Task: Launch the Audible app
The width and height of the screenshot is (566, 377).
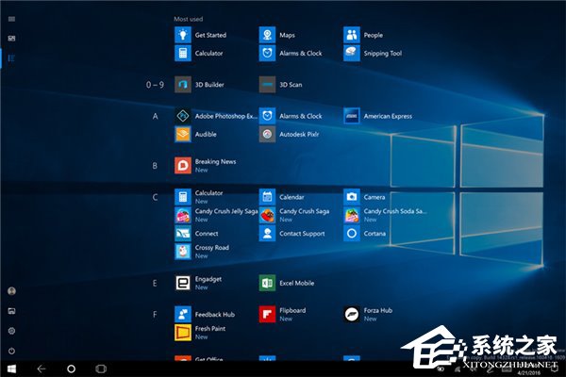Action: [183, 134]
